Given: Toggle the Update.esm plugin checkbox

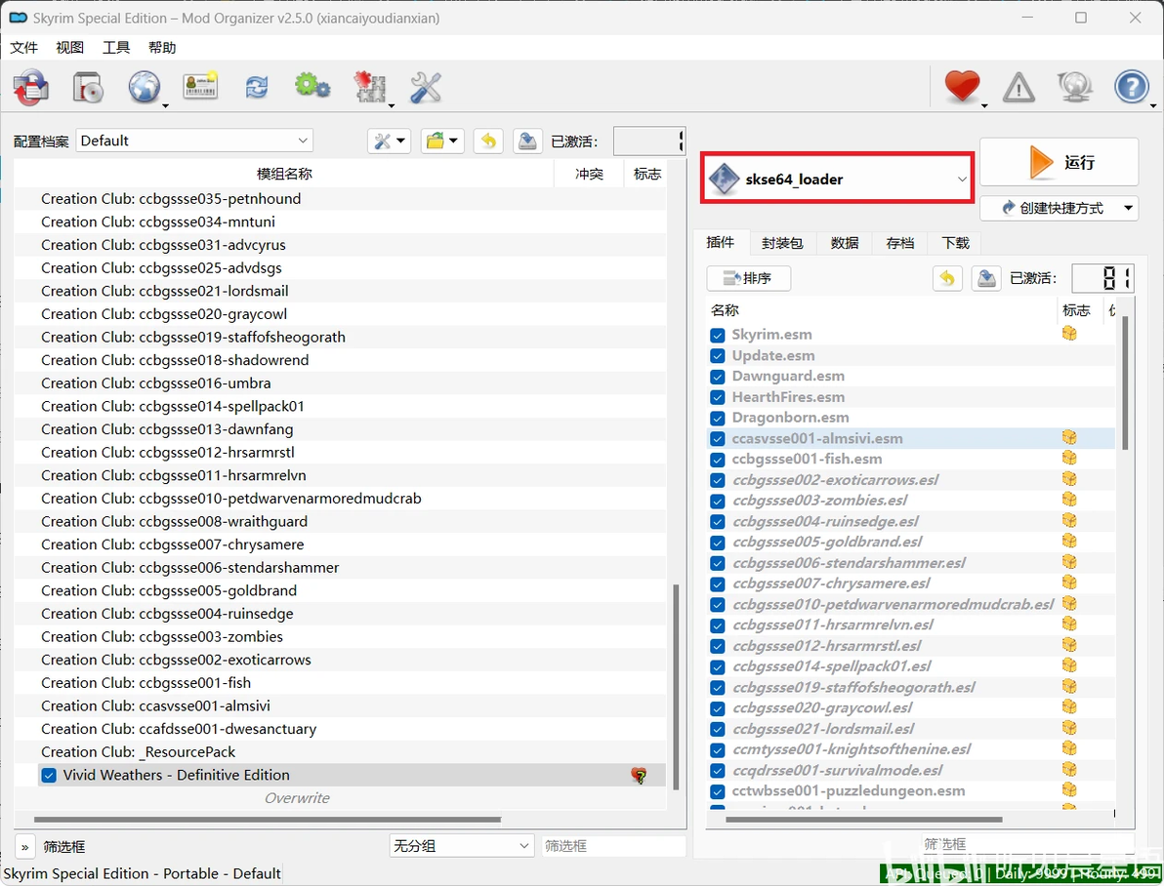Looking at the screenshot, I should (x=717, y=355).
